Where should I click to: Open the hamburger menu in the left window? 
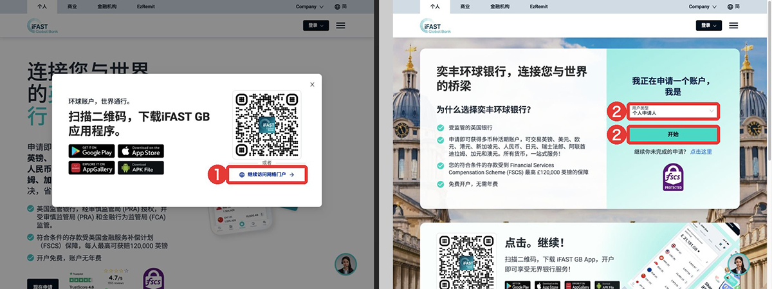340,26
